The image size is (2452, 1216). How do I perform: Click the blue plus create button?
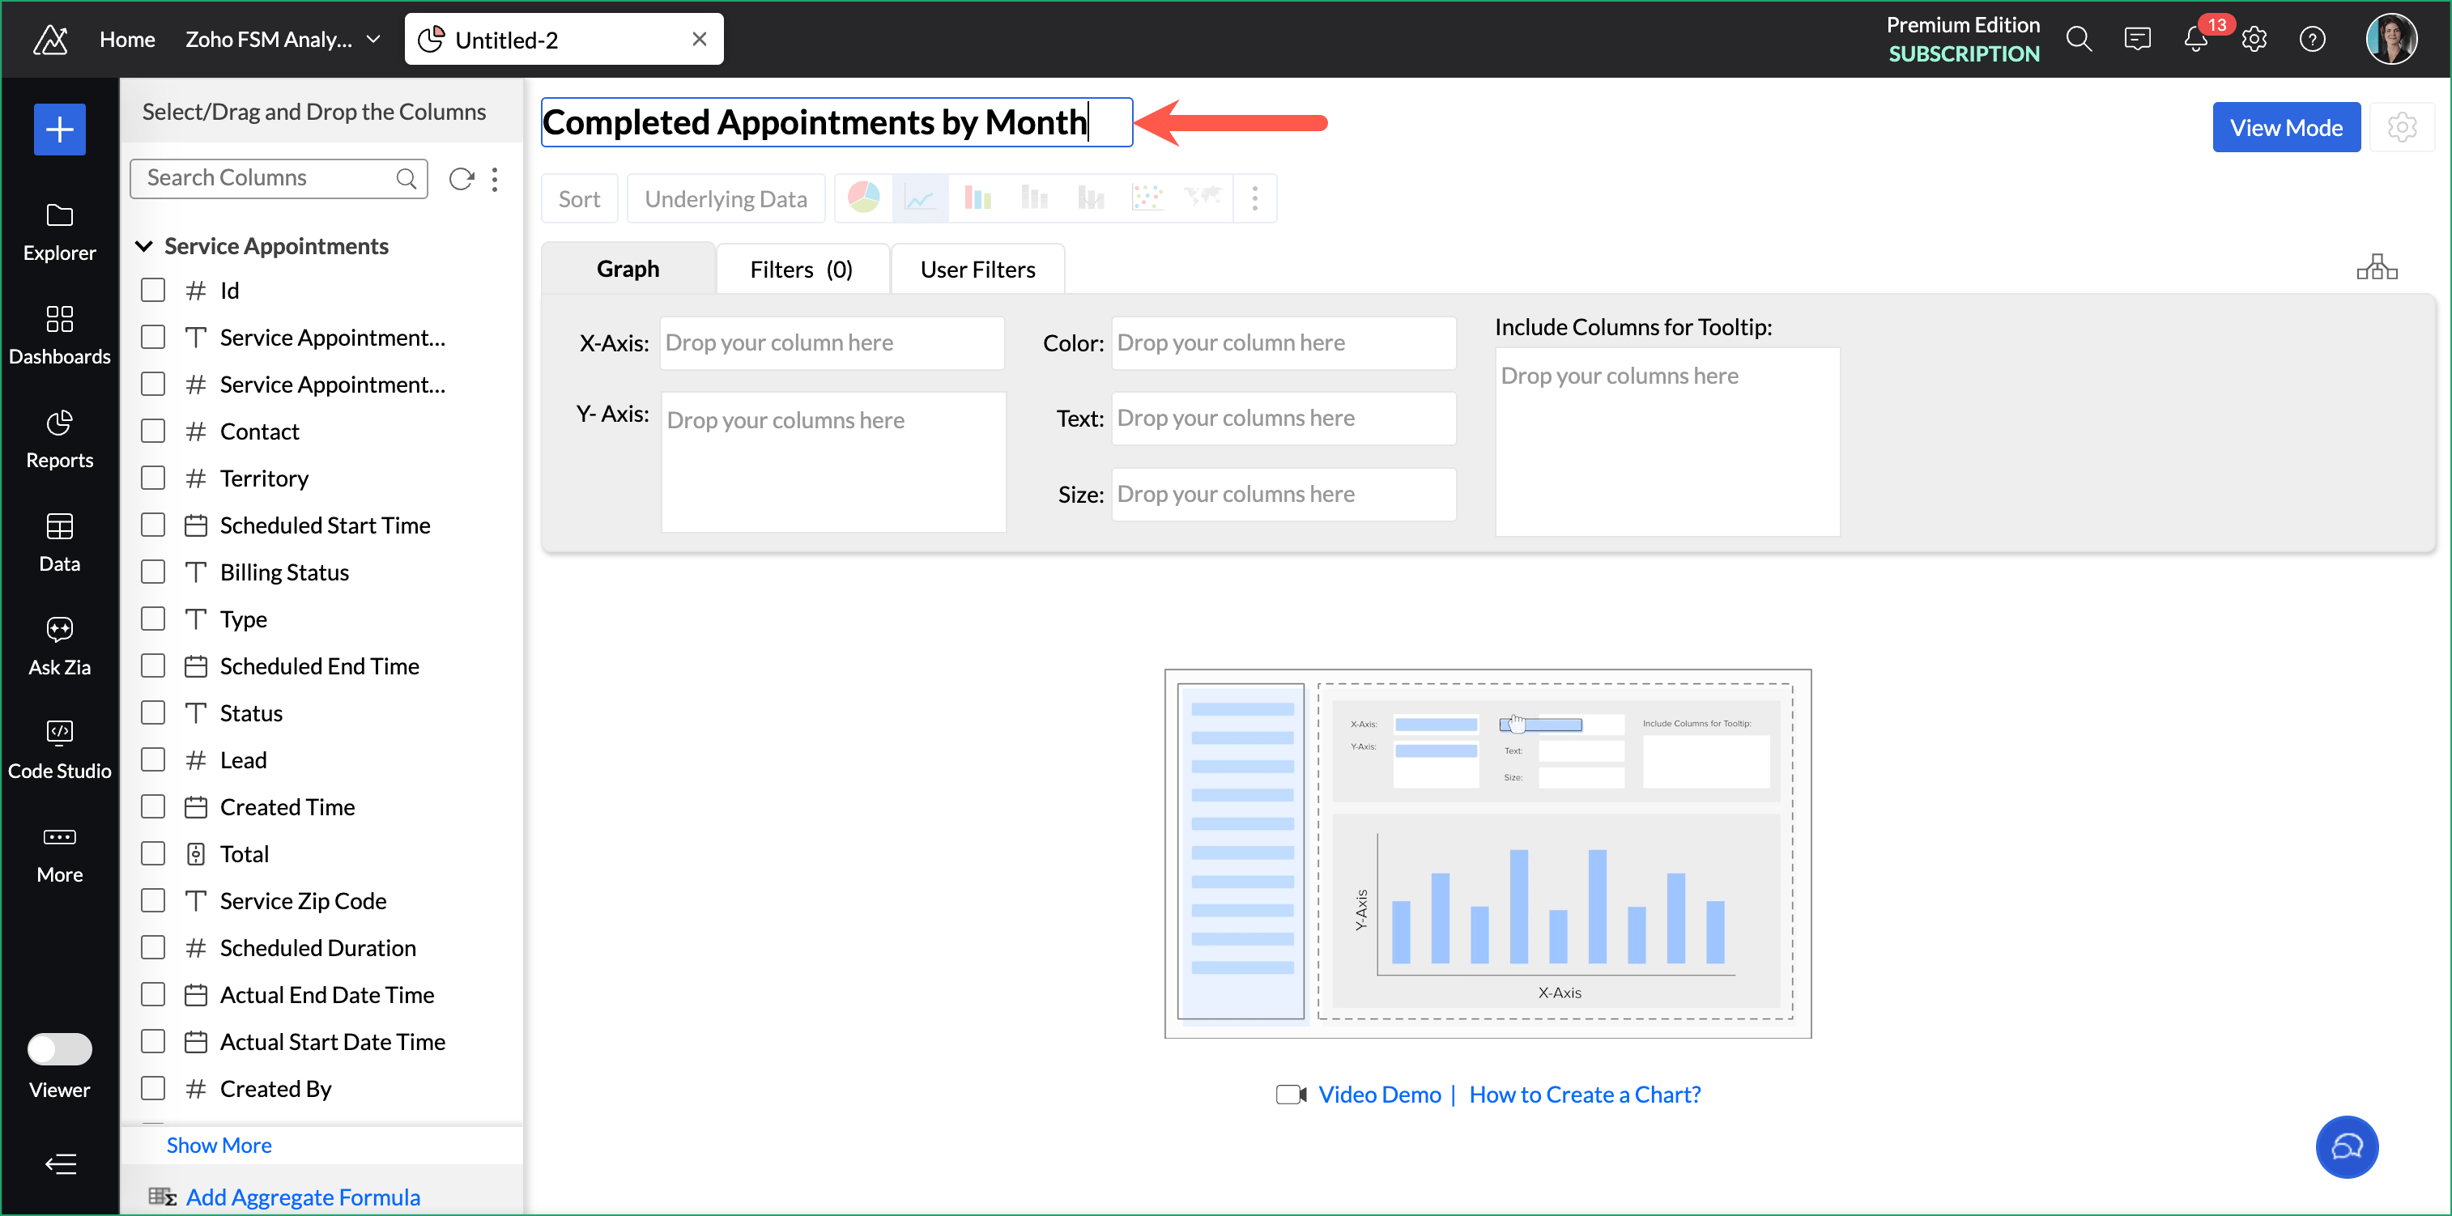tap(59, 129)
